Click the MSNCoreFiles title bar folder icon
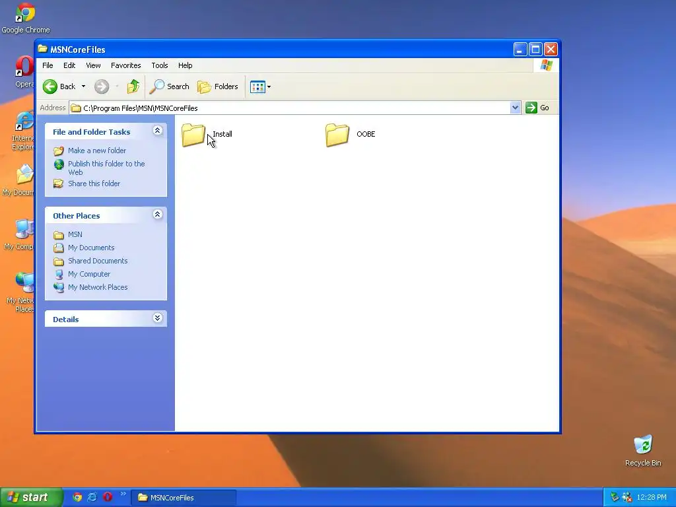The width and height of the screenshot is (676, 507). (42, 49)
